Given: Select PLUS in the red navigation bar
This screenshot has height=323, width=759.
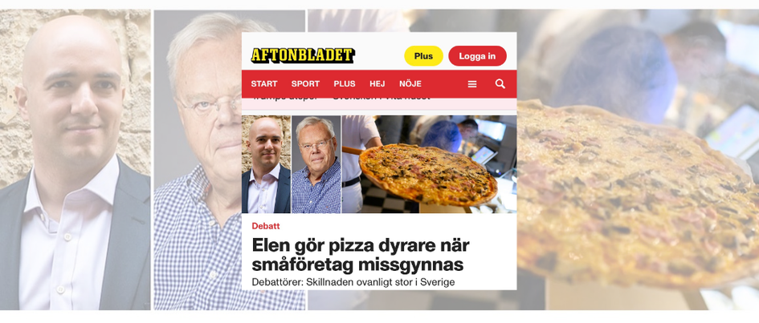Looking at the screenshot, I should pos(345,84).
